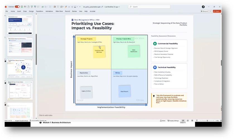
Task: Open Customize Quick Access Toolbar arrow
Action: 80,7
